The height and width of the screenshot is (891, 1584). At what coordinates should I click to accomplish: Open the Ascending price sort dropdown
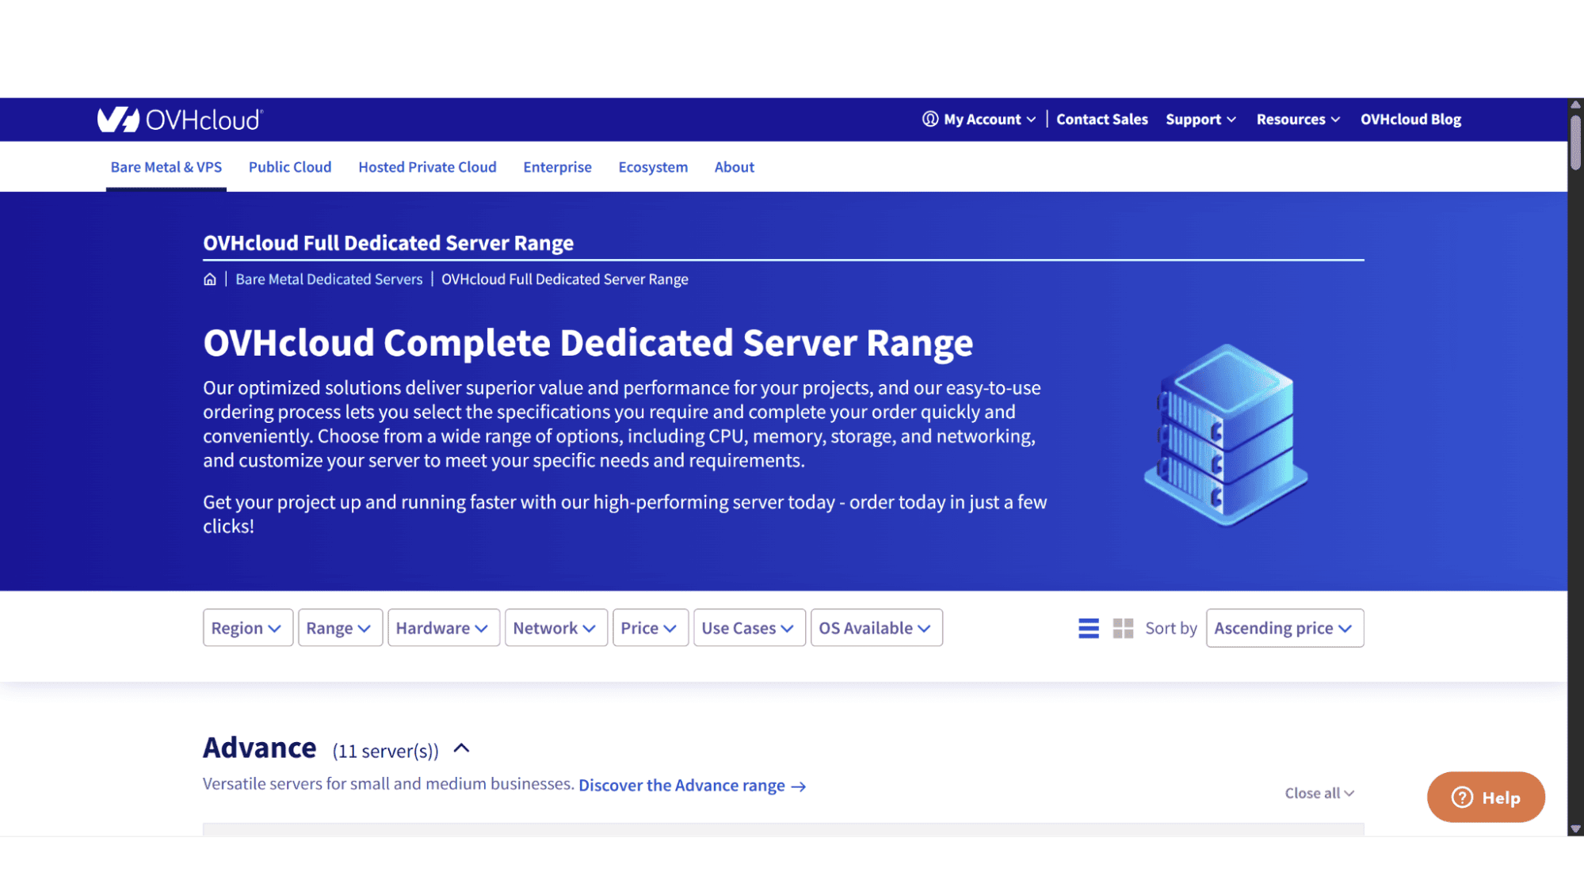pyautogui.click(x=1284, y=628)
